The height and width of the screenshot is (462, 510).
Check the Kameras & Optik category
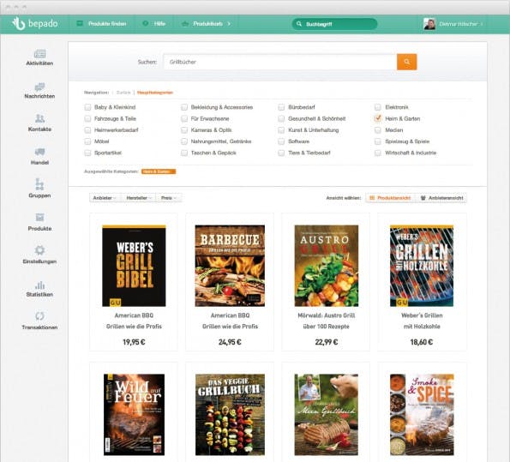click(x=184, y=130)
